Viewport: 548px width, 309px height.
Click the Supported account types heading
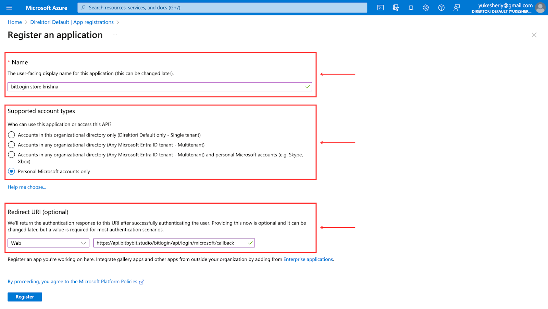coord(41,111)
